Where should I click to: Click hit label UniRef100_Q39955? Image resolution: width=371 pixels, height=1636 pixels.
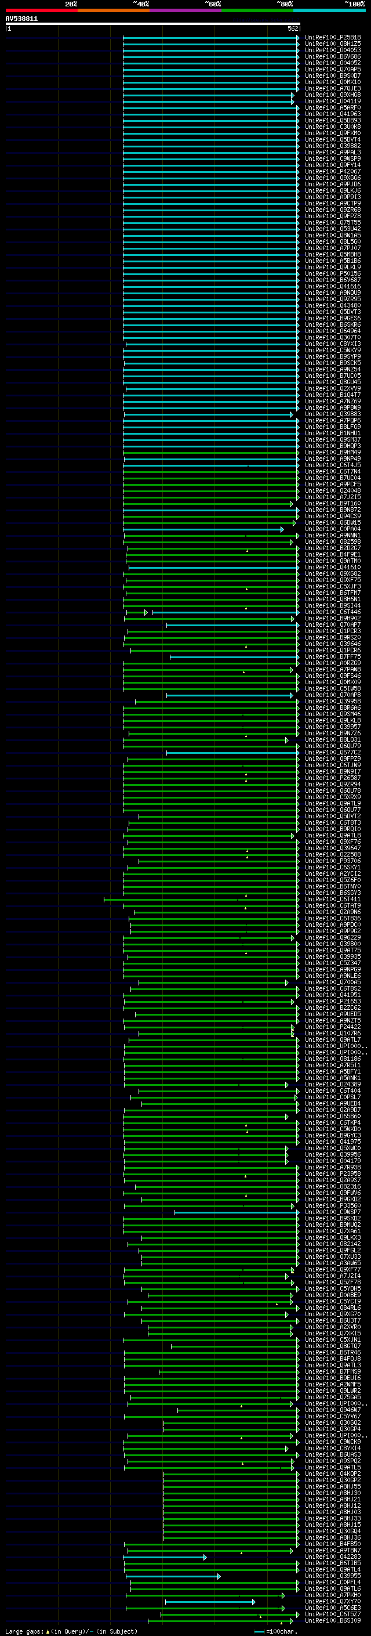point(333,1576)
